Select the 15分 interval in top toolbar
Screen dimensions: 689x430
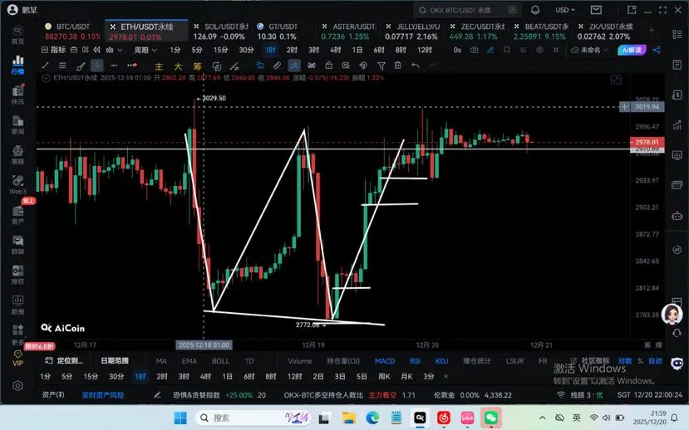tap(220, 50)
